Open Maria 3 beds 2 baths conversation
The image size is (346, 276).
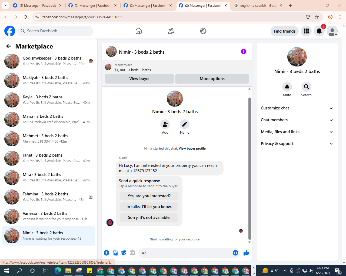49,119
